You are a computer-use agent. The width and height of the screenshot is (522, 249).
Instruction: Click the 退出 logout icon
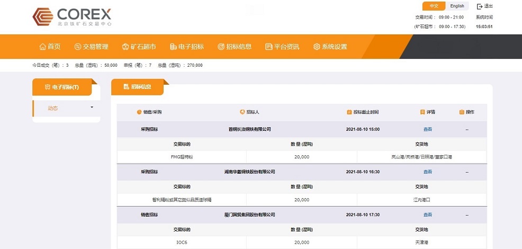click(x=480, y=6)
